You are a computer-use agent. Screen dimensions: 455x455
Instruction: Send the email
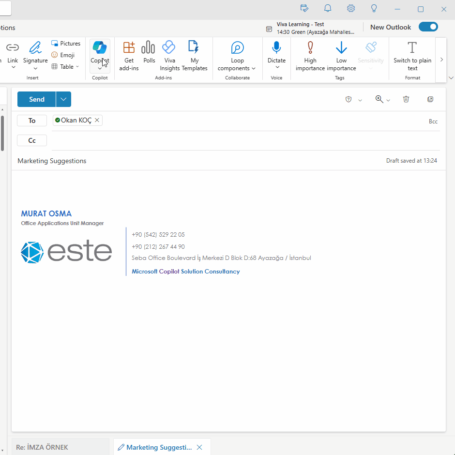coord(37,99)
